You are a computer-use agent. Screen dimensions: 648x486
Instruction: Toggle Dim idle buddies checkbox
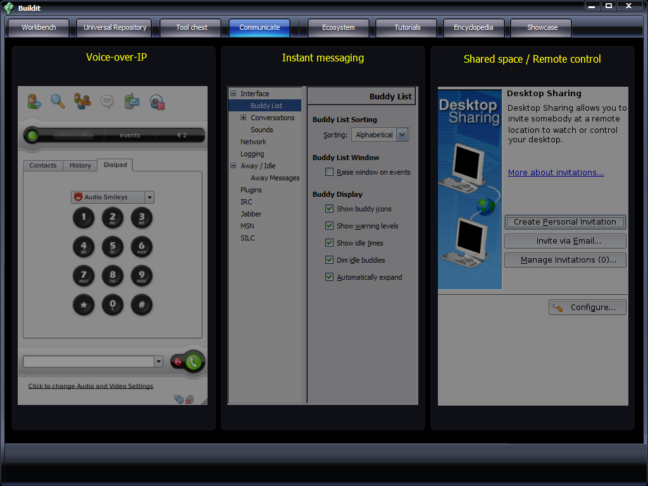329,260
